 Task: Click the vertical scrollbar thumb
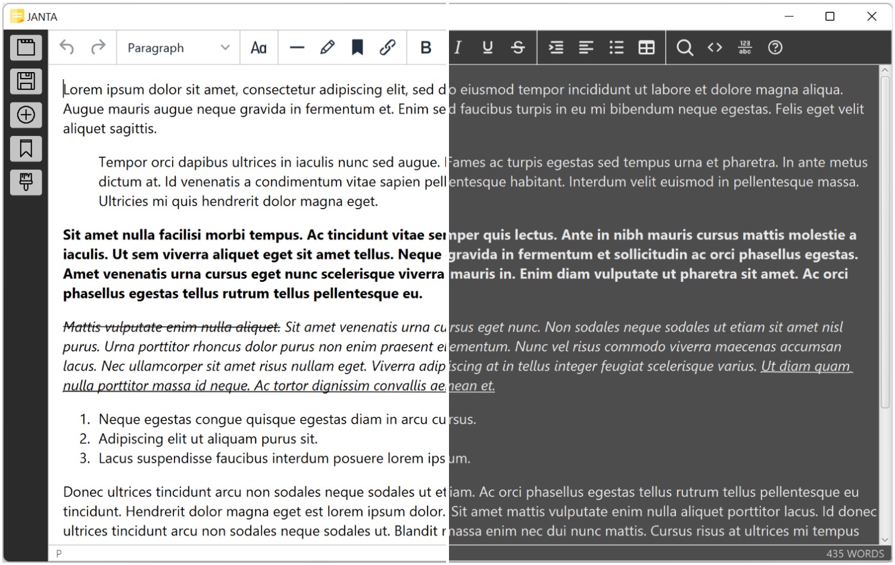pos(885,241)
